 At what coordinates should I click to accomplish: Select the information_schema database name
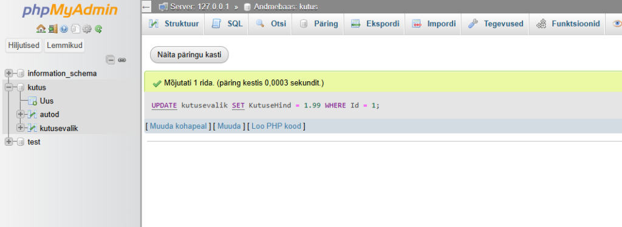point(63,73)
